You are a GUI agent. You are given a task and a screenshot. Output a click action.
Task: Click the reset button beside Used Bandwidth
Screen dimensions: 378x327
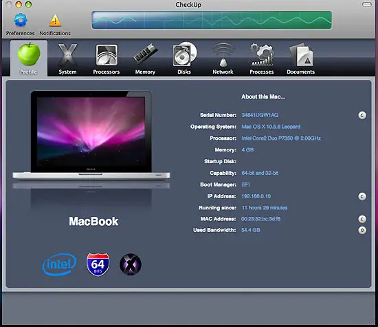point(362,230)
